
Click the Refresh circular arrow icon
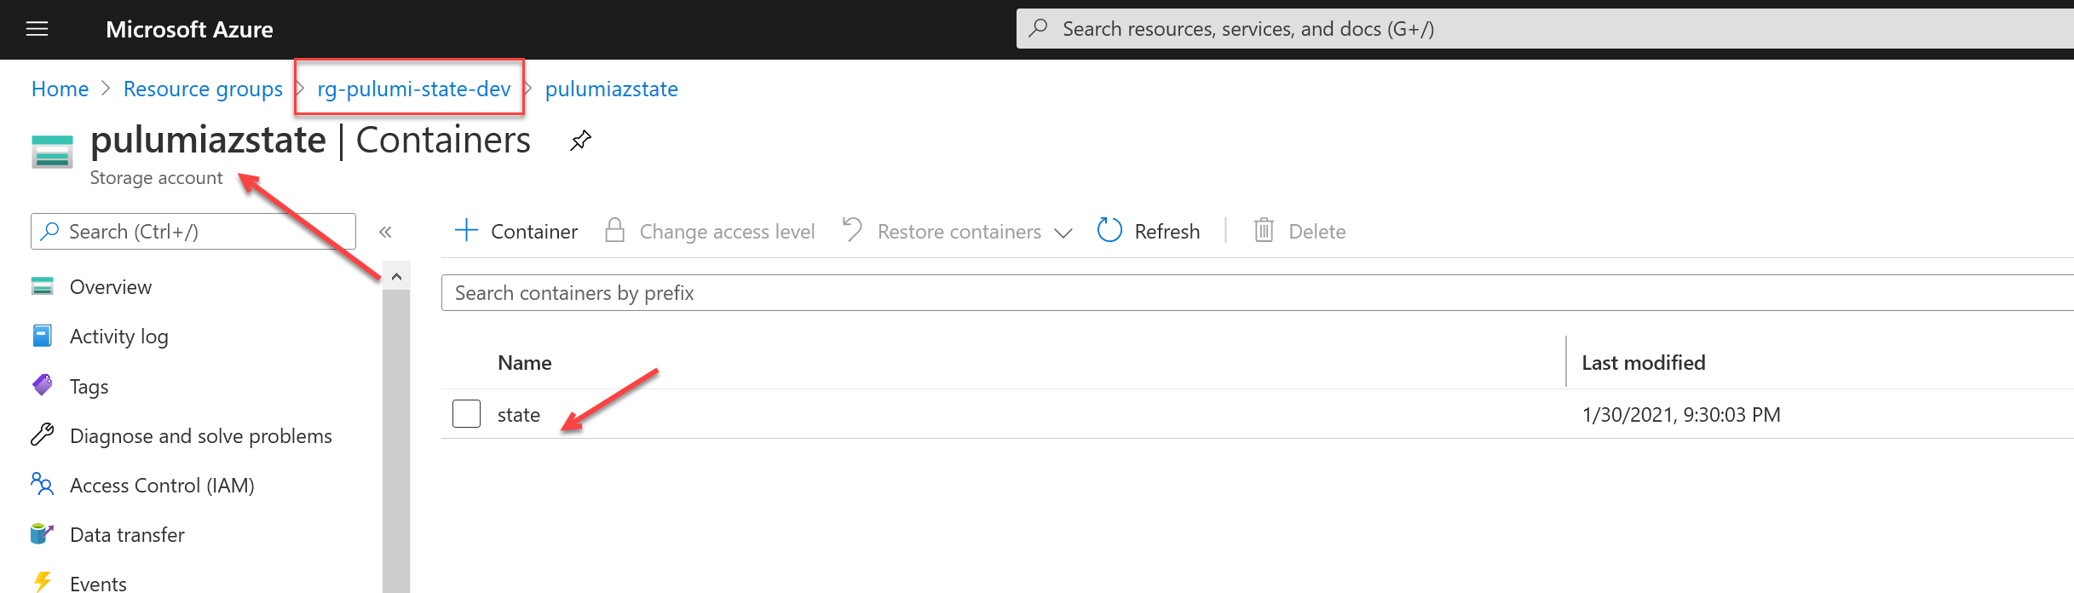pyautogui.click(x=1109, y=230)
